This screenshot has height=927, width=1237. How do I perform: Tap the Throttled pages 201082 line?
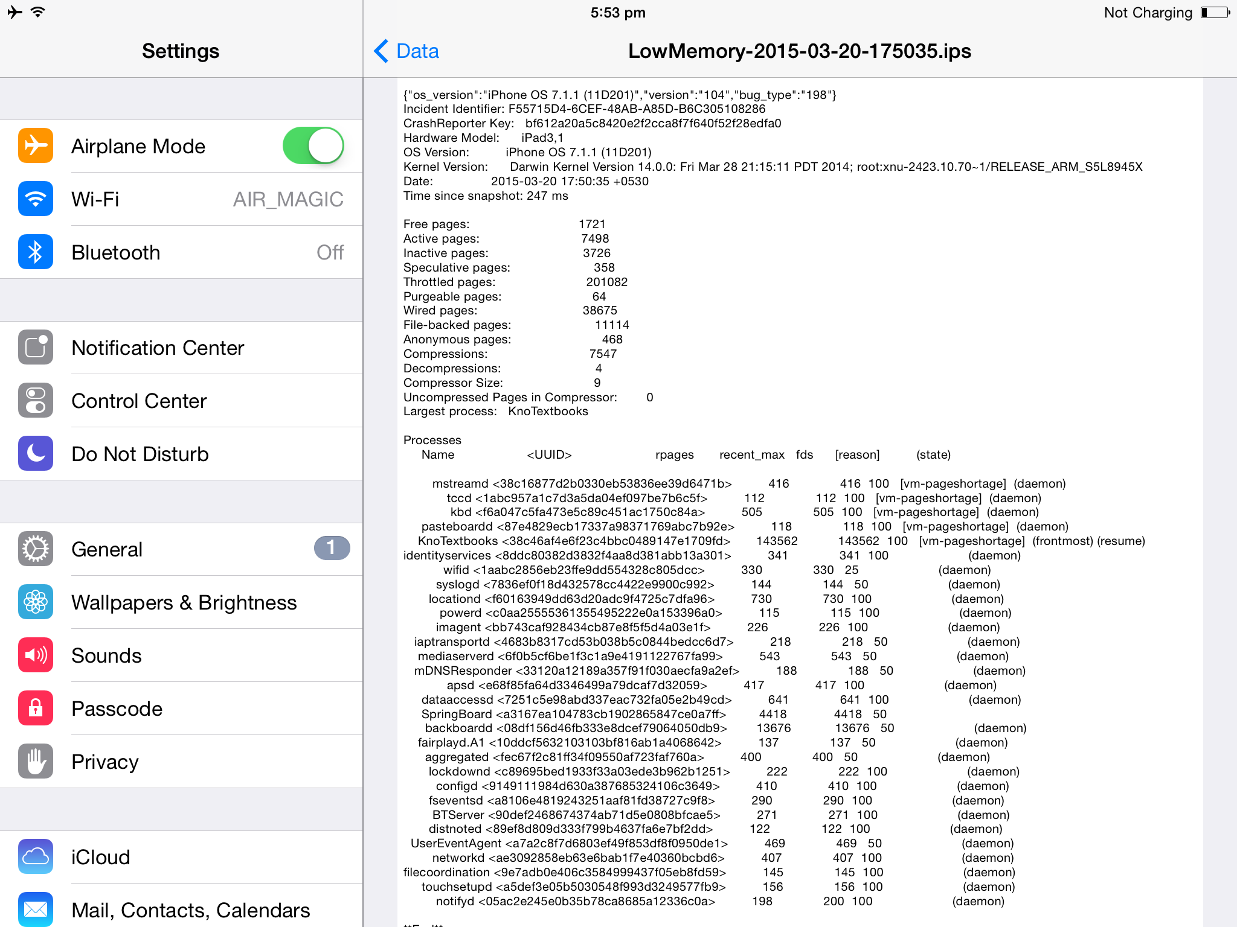click(516, 282)
